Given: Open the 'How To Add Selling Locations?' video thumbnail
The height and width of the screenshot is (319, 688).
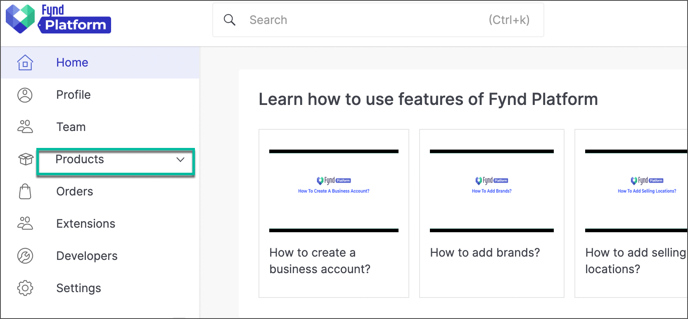Looking at the screenshot, I should point(636,191).
